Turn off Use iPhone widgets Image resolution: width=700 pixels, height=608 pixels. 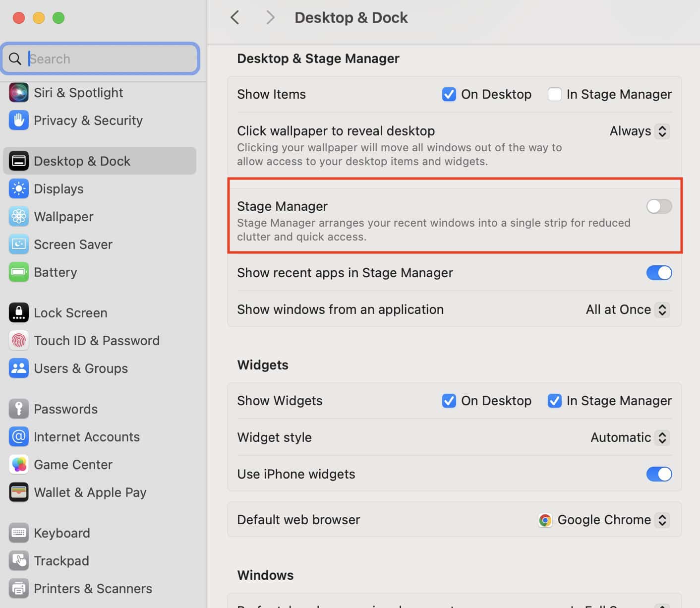[x=659, y=474]
